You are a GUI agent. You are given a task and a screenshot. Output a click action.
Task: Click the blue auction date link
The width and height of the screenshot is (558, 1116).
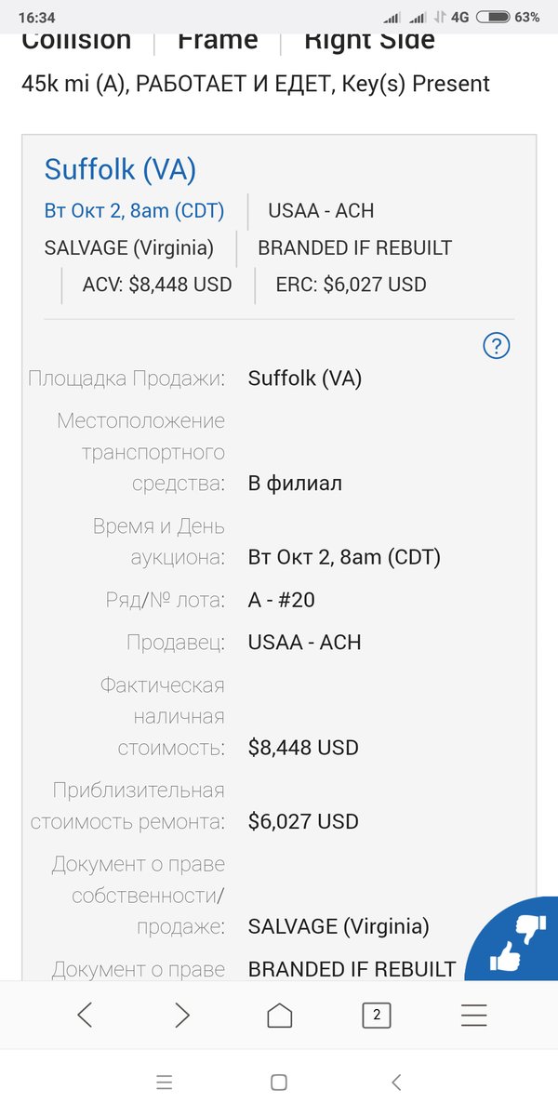(x=135, y=211)
